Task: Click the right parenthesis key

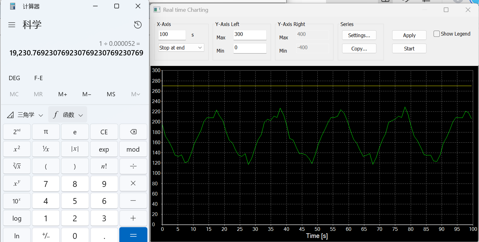Action: [x=75, y=166]
